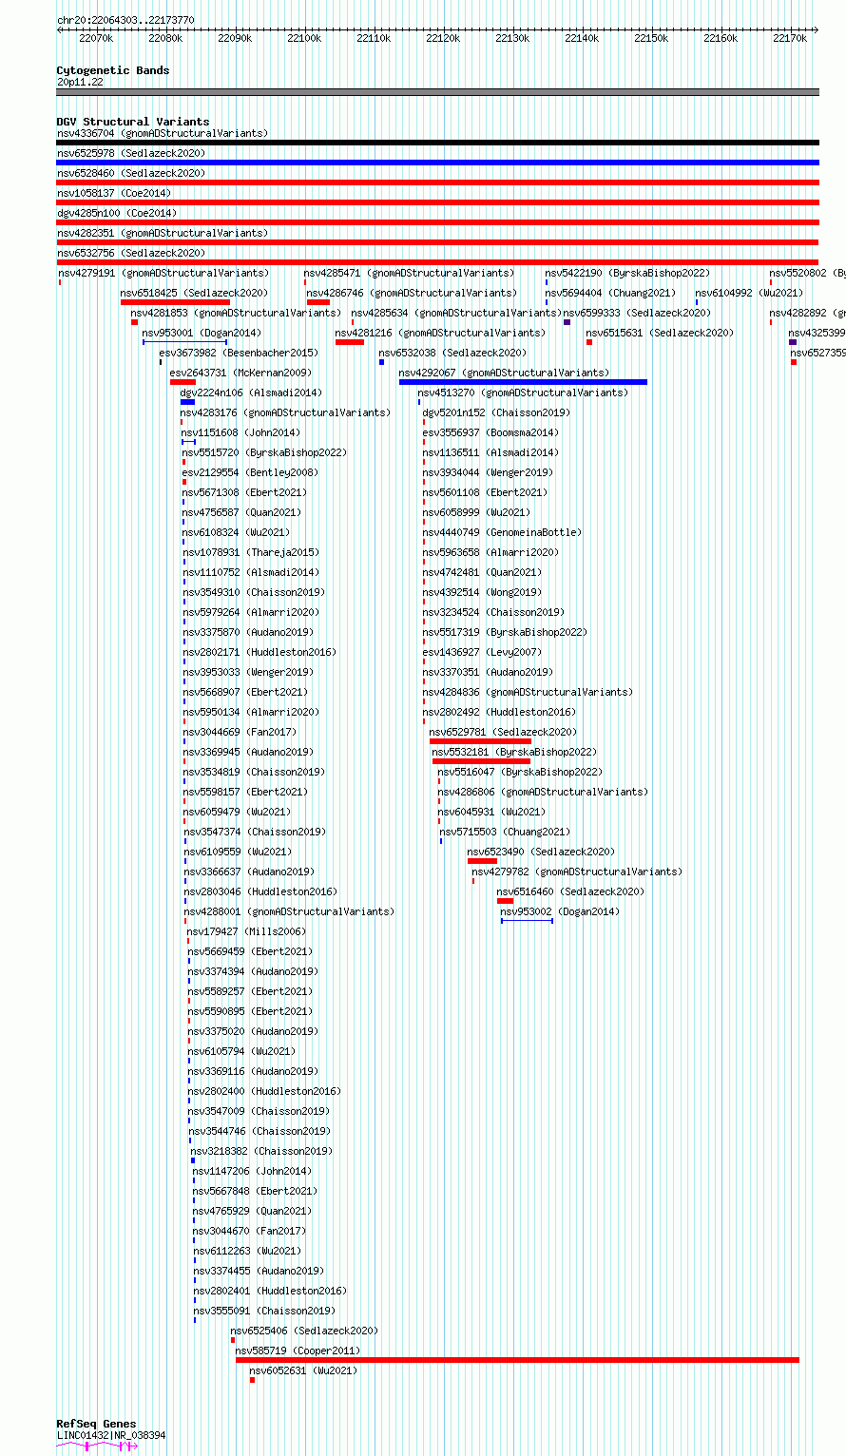Screen dimensions: 846x1456
Task: Open variant nsv6528460 (Sedlazeck2020) label
Action: 130,173
